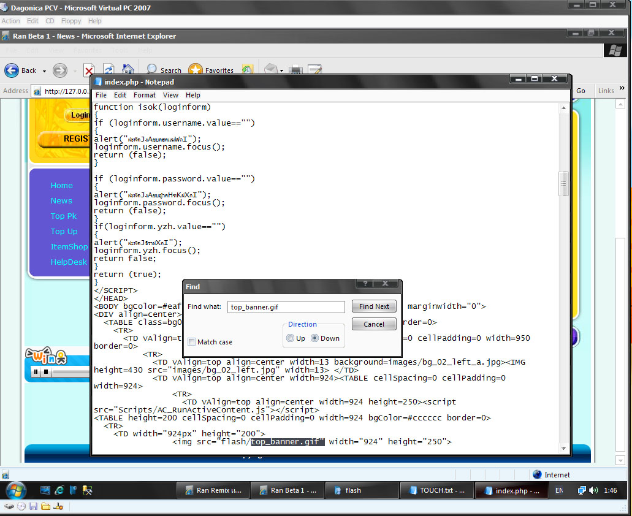The height and width of the screenshot is (516, 632).
Task: Stop page loading with the red X icon
Action: click(89, 70)
